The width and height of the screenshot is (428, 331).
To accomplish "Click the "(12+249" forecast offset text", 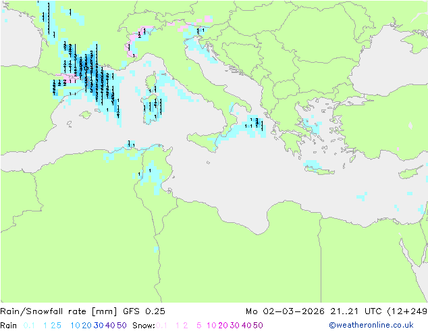I will coord(407,311).
